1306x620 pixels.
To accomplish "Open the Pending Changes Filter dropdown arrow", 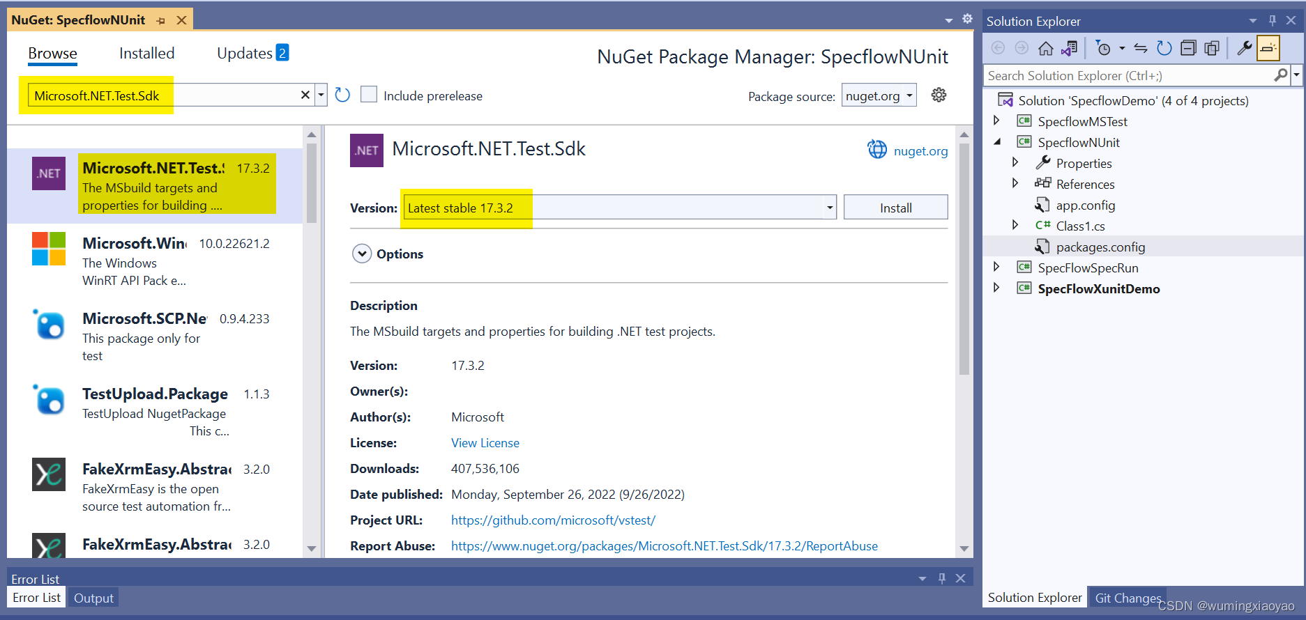I will coord(1122,48).
